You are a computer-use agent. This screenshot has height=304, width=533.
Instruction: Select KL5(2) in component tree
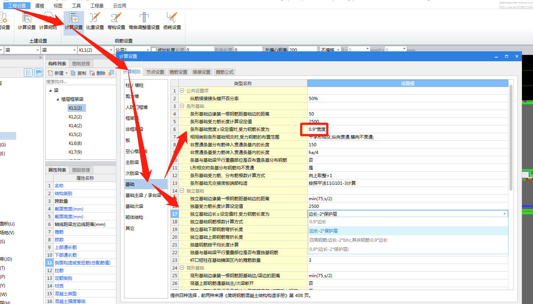pos(75,134)
